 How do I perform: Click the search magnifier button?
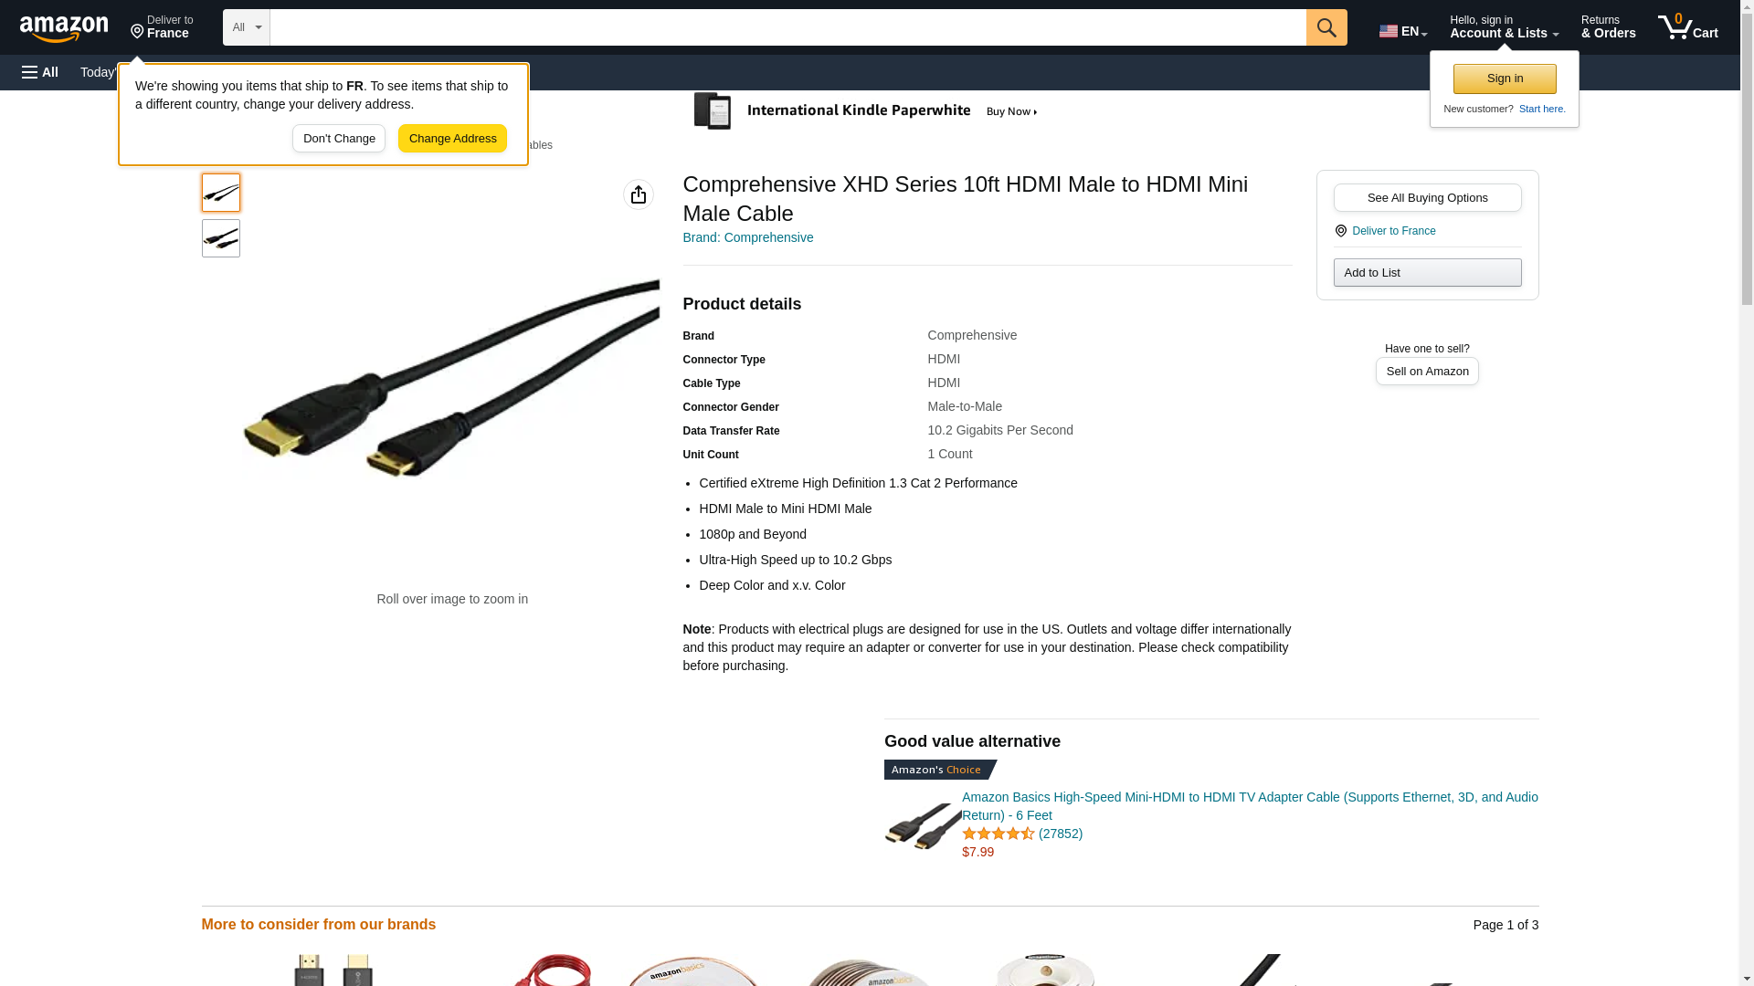[x=1326, y=27]
